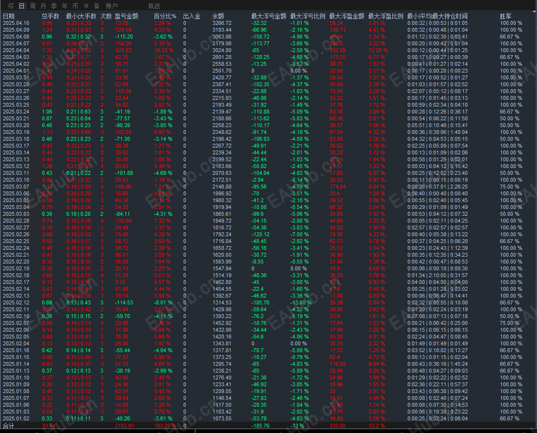Click max floating profit 332.92 in the 2025.04.04 row

(338, 50)
